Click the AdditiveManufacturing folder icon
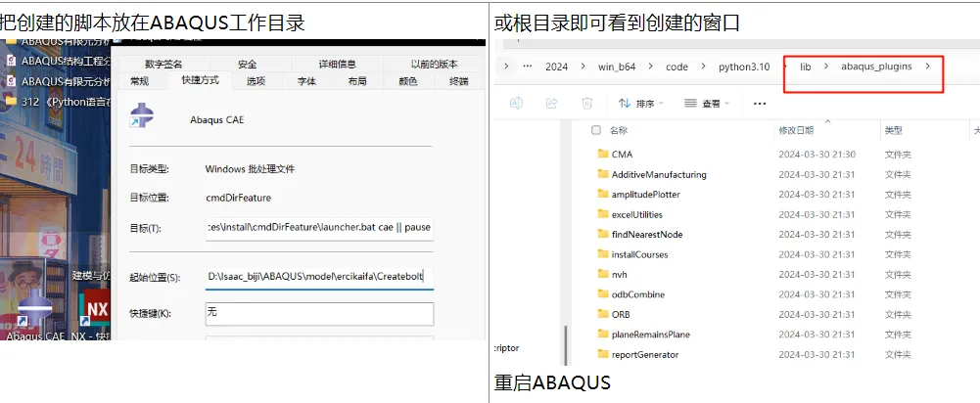 (602, 174)
